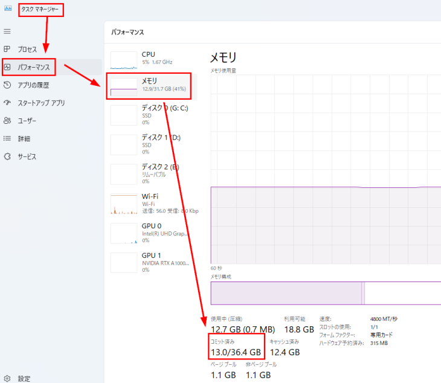This screenshot has width=441, height=383.
Task: Click the 非ページ プール 1.1 GB value
Action: click(x=258, y=375)
